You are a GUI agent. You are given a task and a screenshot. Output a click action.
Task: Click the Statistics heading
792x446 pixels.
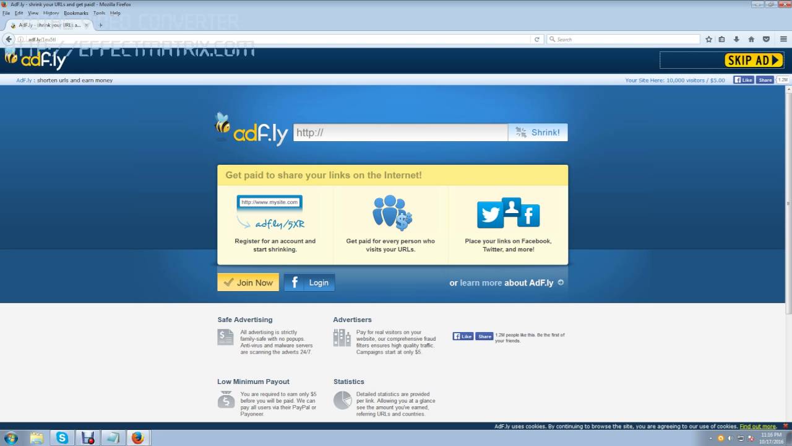349,382
